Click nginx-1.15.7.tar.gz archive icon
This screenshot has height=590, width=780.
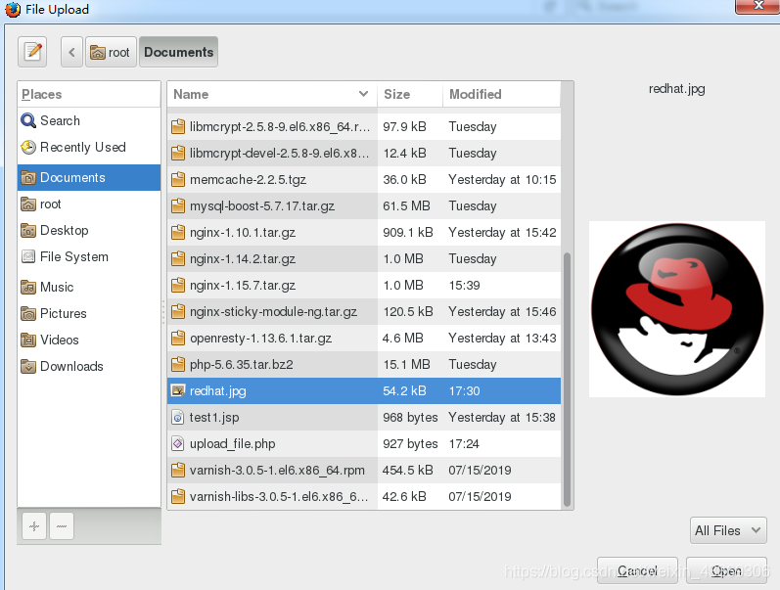pos(178,285)
